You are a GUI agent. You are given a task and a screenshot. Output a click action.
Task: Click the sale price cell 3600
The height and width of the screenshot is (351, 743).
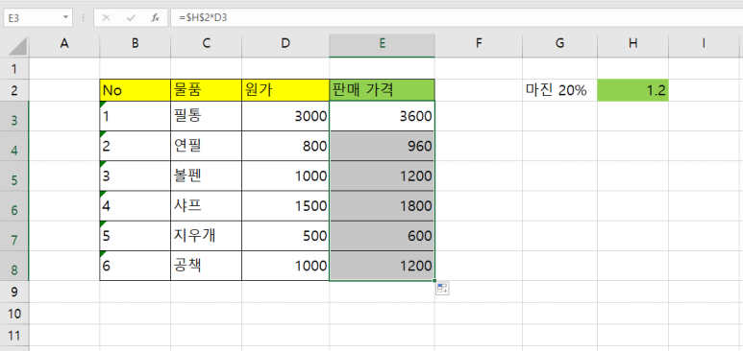pyautogui.click(x=382, y=116)
